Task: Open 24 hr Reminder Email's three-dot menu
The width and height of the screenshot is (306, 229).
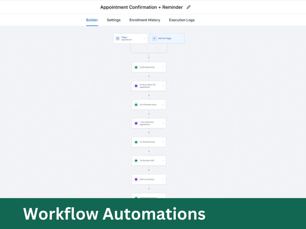Action: (x=163, y=104)
